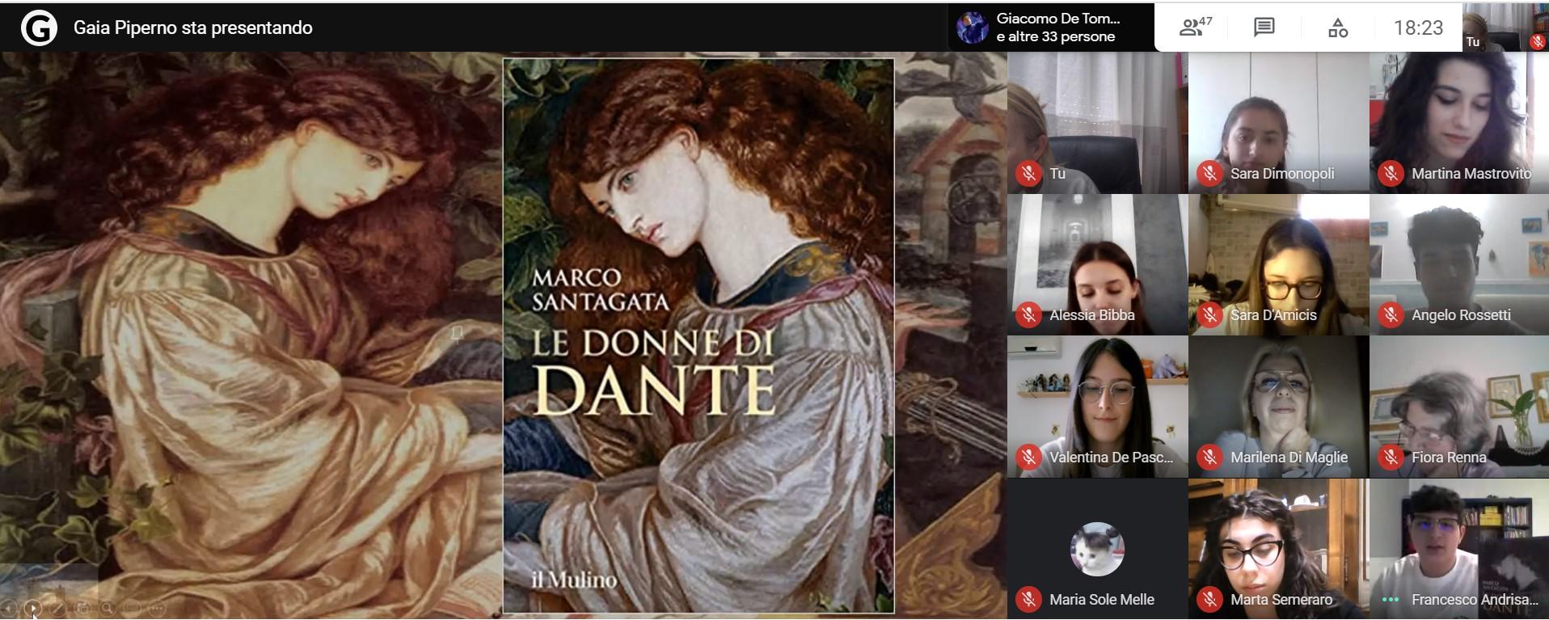1549x620 pixels.
Task: Select Marilena Di Maglie's video tile
Action: [1278, 407]
